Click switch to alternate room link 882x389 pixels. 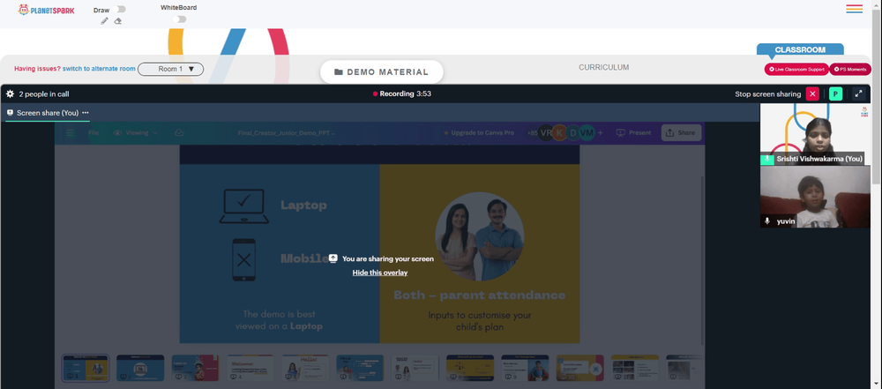tap(99, 69)
